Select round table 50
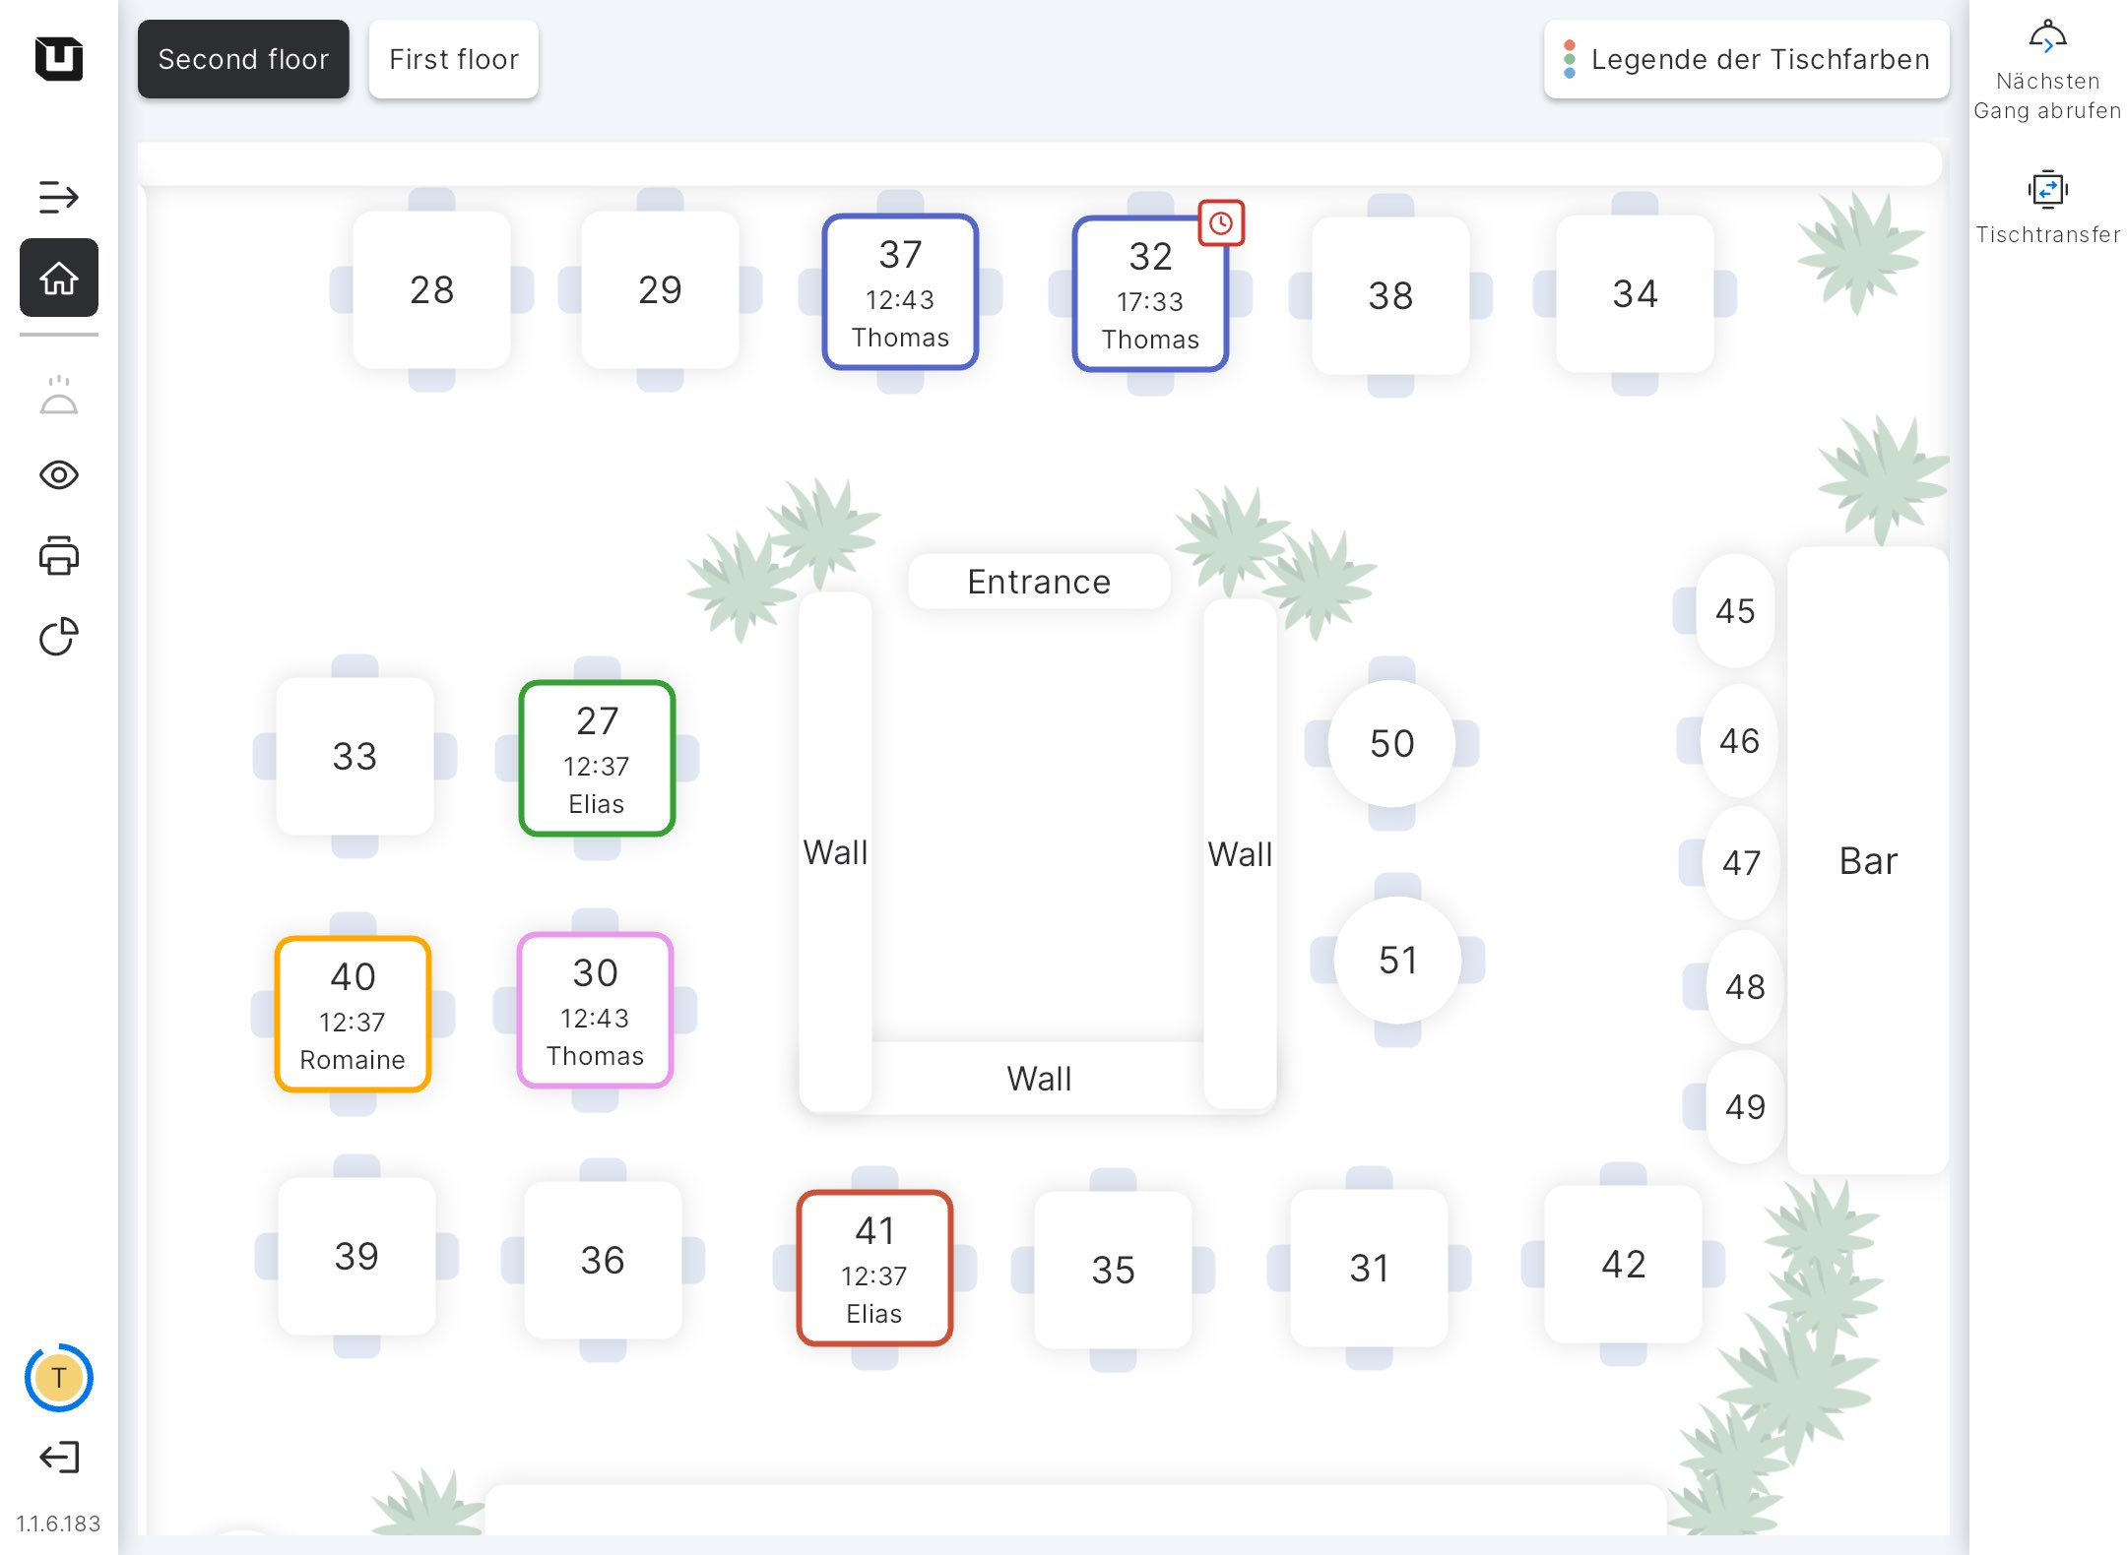 1391,744
